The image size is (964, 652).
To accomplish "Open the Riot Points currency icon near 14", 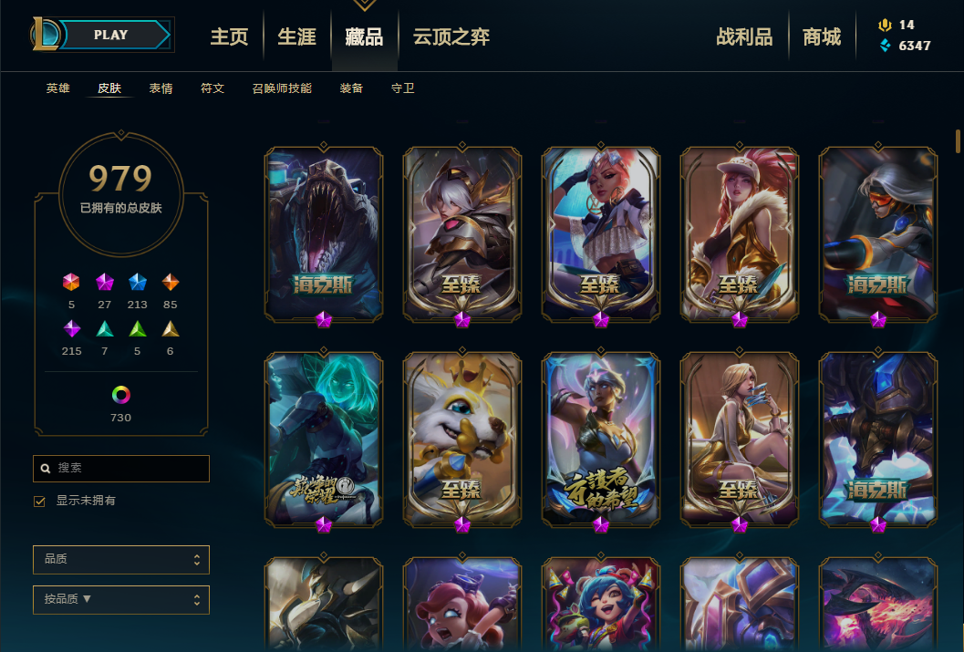I will [885, 26].
